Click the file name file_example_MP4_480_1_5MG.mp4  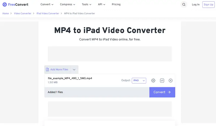tap(70, 78)
